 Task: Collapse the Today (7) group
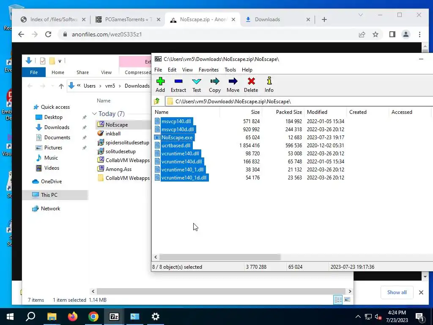click(x=94, y=113)
